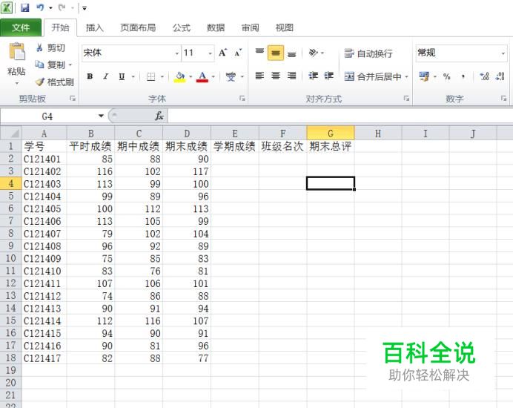The width and height of the screenshot is (513, 408).
Task: Select row 4 header
Action: coord(11,183)
